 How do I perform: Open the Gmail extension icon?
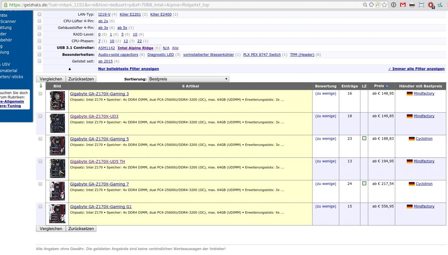click(x=403, y=5)
